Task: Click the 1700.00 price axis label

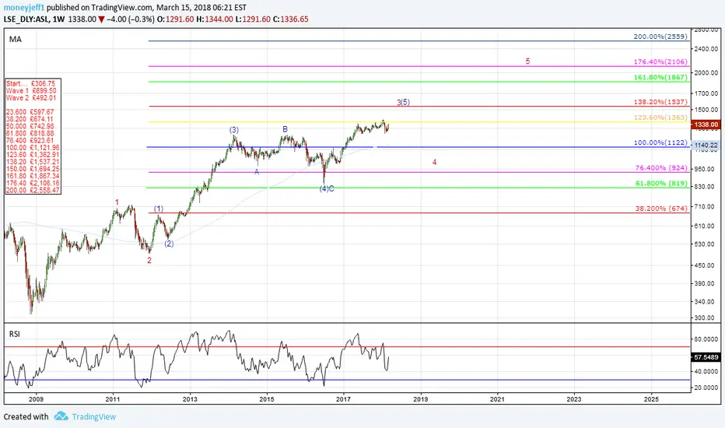Action: [x=706, y=93]
